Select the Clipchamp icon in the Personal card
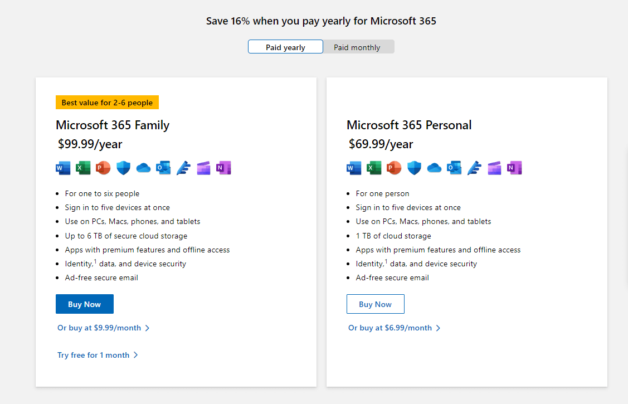Image resolution: width=628 pixels, height=404 pixels. [x=494, y=168]
